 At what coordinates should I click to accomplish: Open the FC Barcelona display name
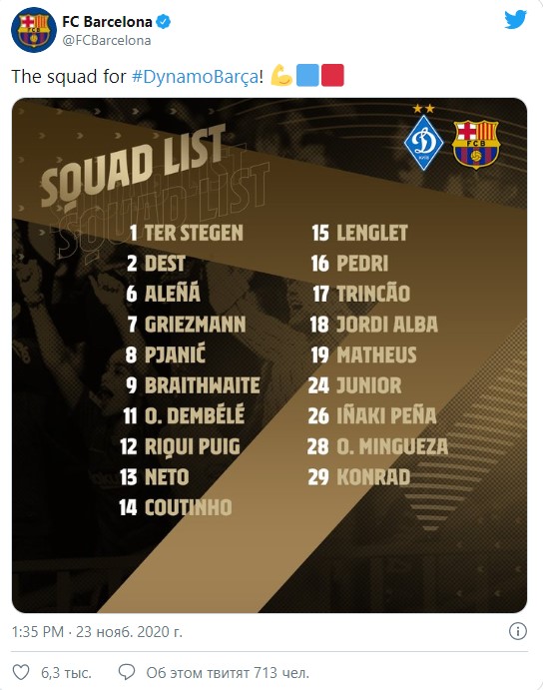tap(107, 22)
